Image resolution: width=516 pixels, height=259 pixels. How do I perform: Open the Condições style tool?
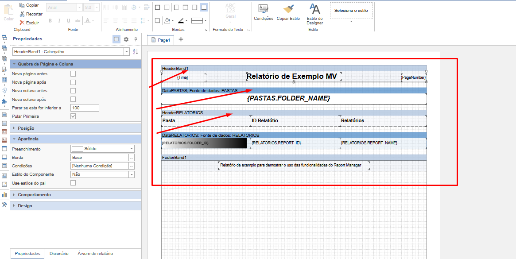[x=264, y=12]
